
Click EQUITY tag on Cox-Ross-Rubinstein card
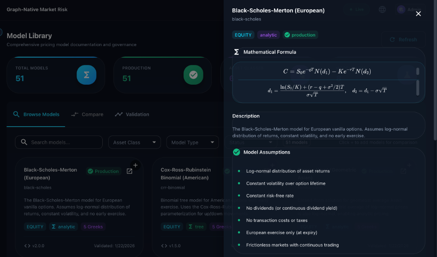coord(172,227)
